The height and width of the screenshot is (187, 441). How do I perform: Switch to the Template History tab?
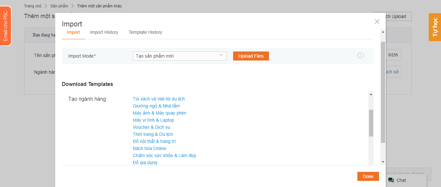(145, 32)
